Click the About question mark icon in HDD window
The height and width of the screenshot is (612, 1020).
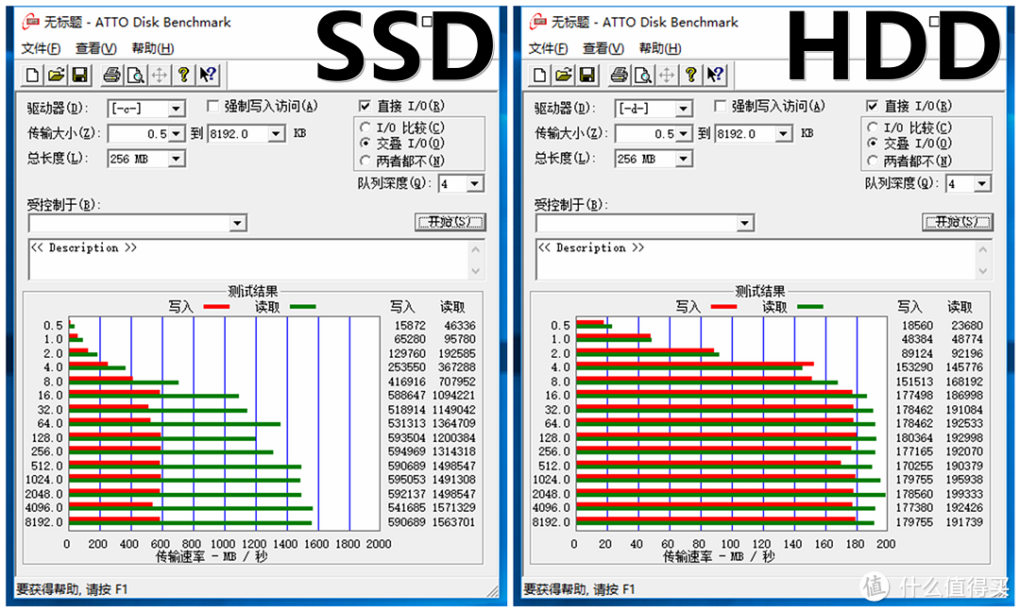[x=690, y=75]
